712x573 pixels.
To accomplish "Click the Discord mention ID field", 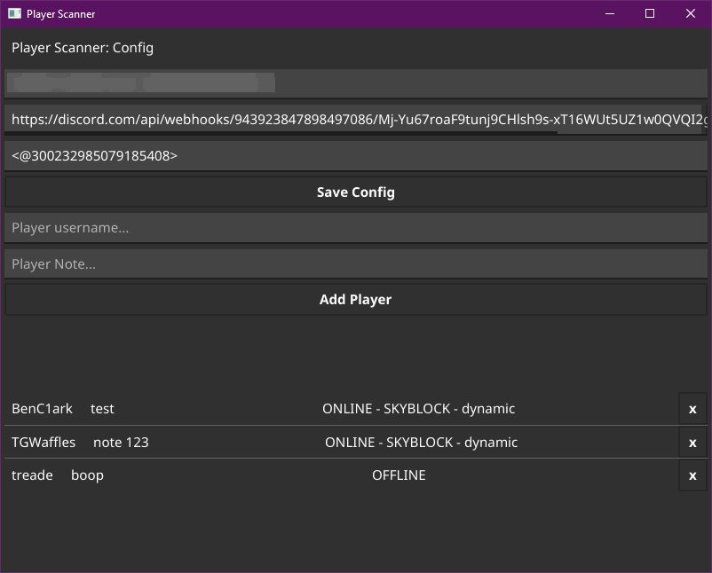I will click(355, 154).
